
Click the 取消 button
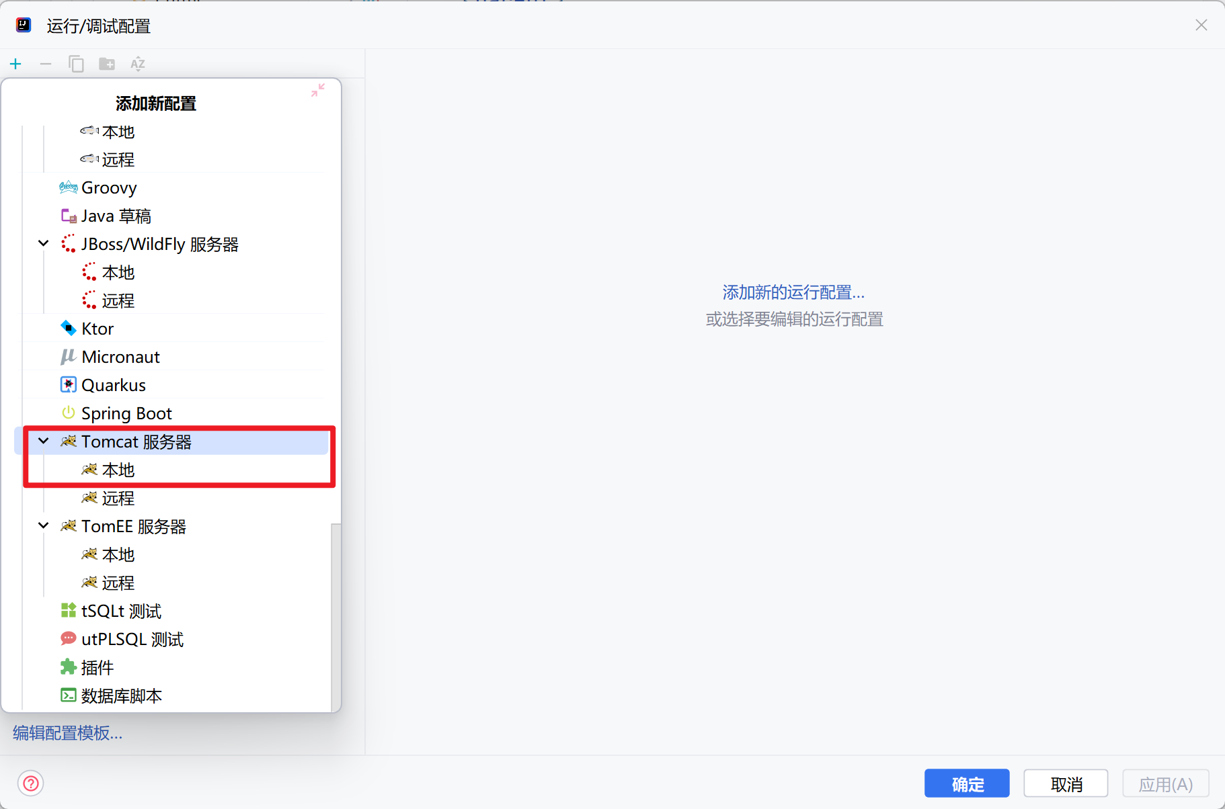click(1066, 783)
